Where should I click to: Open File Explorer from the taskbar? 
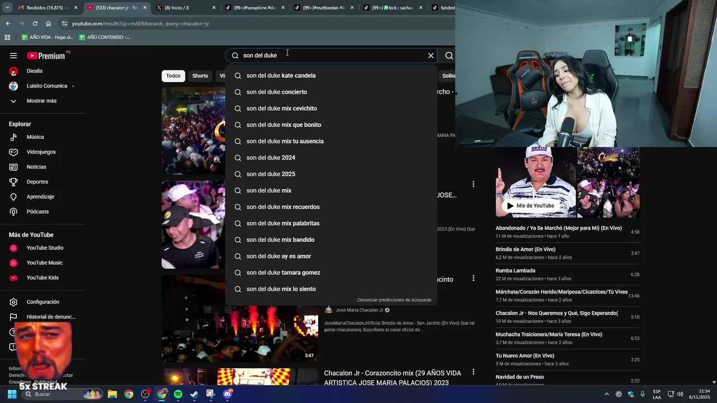(112, 394)
